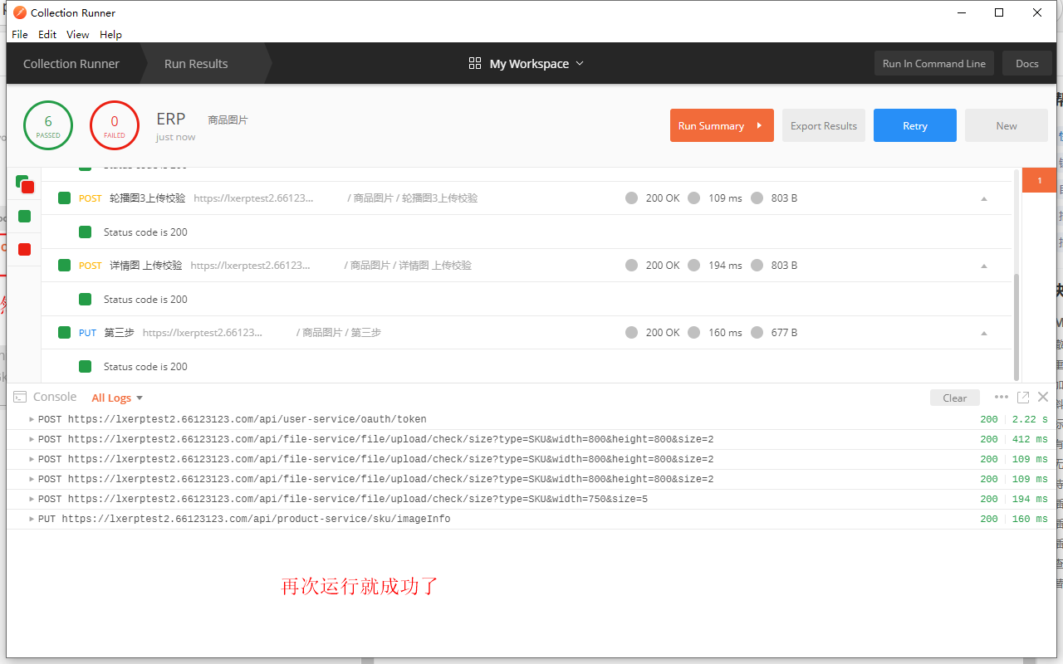The image size is (1063, 664).
Task: Click the workspace grid icon beside My Workspace
Action: click(474, 62)
